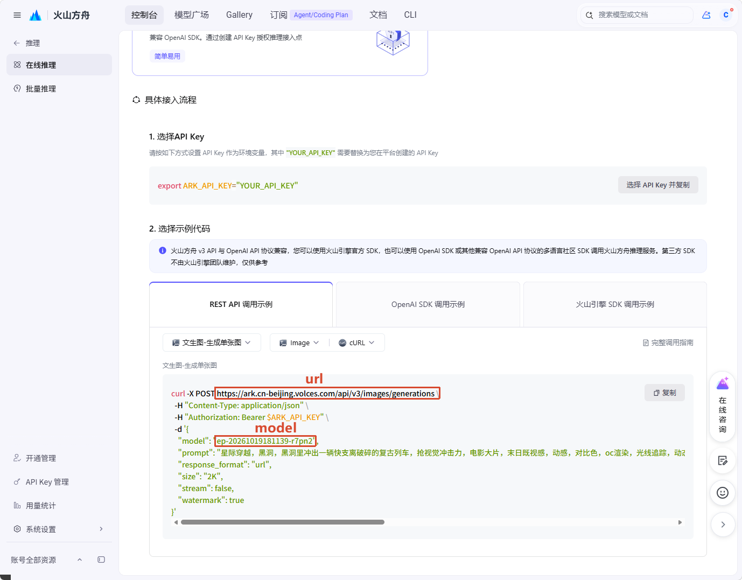Open the notifications bell icon
Image resolution: width=742 pixels, height=580 pixels.
(706, 15)
